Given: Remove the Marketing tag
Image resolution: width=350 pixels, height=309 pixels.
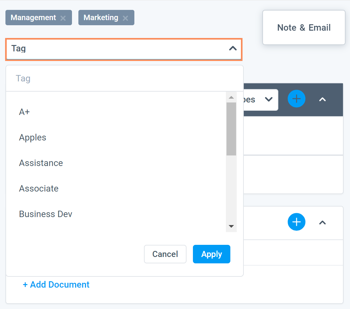Looking at the screenshot, I should coord(125,18).
